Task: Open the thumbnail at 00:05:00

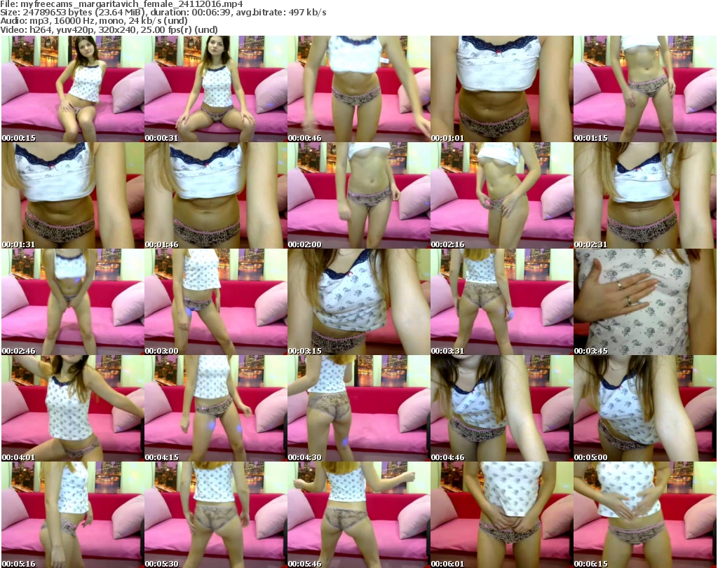Action: (x=645, y=408)
